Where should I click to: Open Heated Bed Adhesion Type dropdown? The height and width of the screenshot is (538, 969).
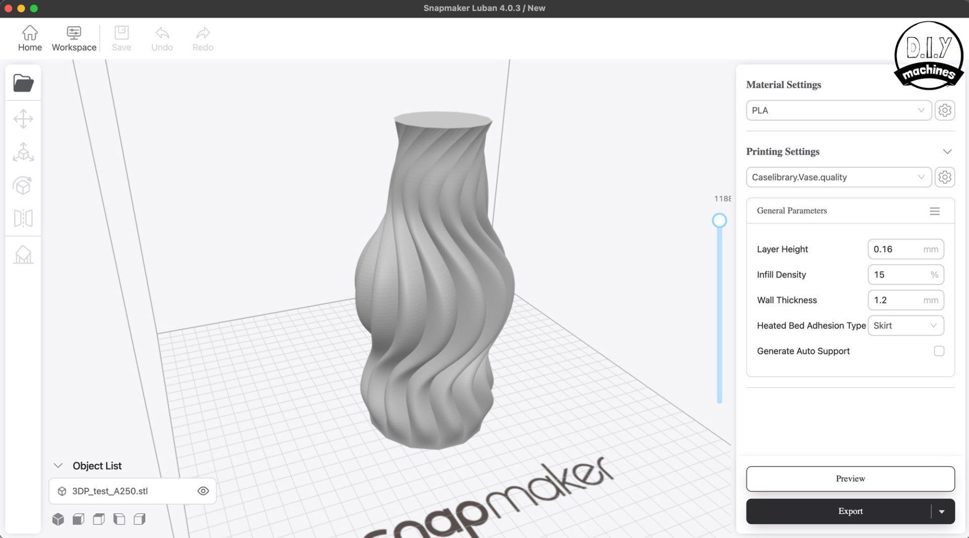[x=905, y=326]
